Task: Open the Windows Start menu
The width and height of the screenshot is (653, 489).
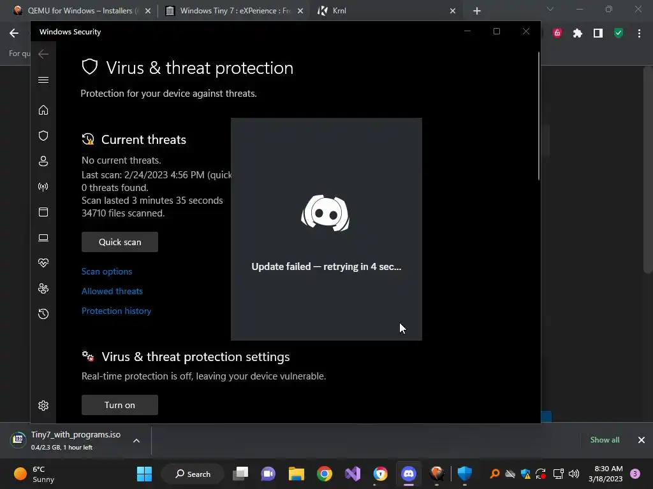Action: pyautogui.click(x=145, y=474)
